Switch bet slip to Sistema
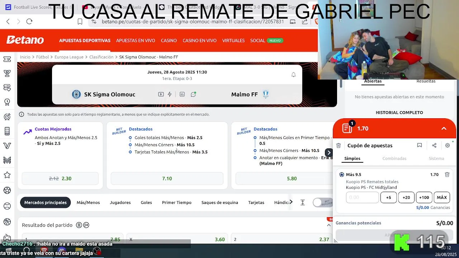 coord(436,158)
